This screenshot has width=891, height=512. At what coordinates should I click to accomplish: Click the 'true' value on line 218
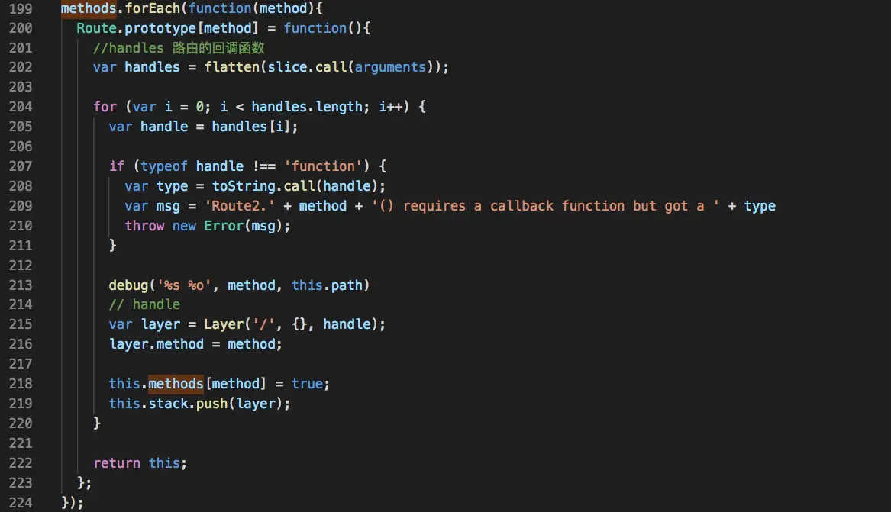pyautogui.click(x=308, y=384)
